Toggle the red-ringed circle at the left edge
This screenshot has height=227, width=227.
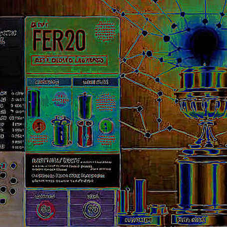[3, 166]
